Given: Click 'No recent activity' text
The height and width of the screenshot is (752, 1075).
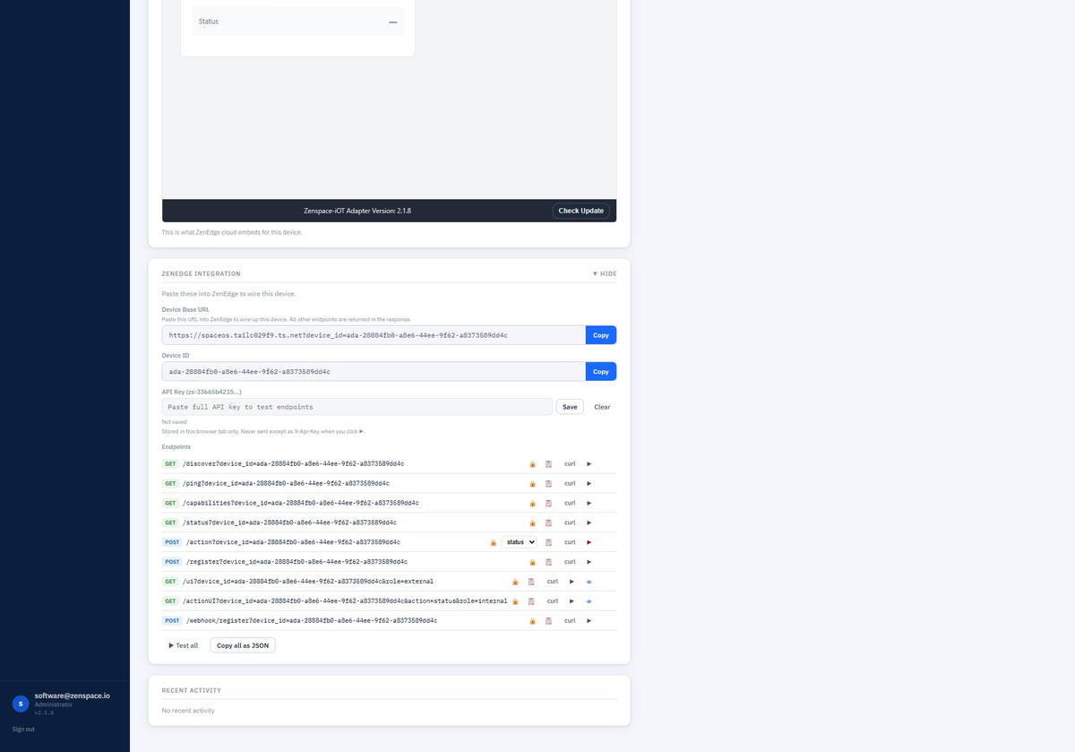Looking at the screenshot, I should (x=188, y=711).
